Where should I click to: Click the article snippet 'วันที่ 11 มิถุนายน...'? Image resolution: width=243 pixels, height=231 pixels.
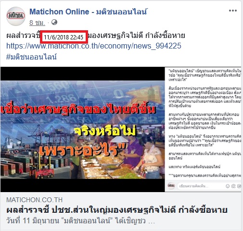pos(80,221)
